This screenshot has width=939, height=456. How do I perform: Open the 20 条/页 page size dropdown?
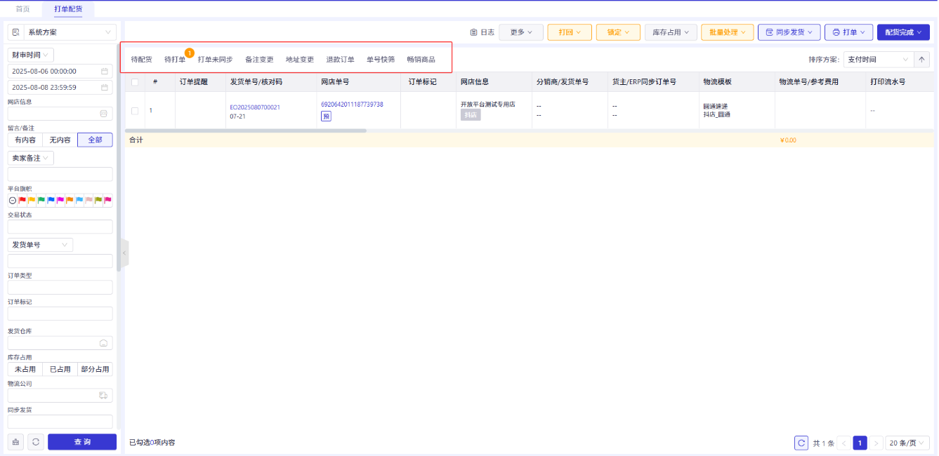click(907, 443)
